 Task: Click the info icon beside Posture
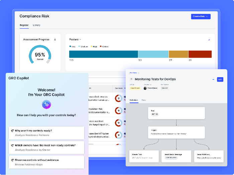(80, 39)
